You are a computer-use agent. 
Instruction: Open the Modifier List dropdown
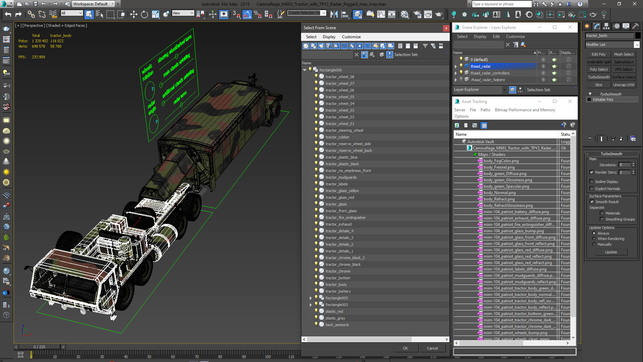613,45
